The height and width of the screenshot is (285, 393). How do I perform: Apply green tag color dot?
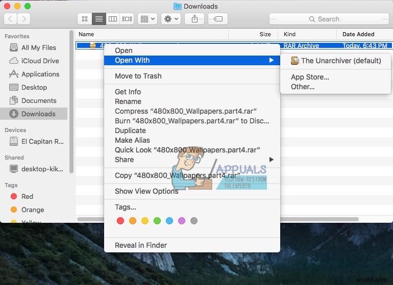point(157,221)
